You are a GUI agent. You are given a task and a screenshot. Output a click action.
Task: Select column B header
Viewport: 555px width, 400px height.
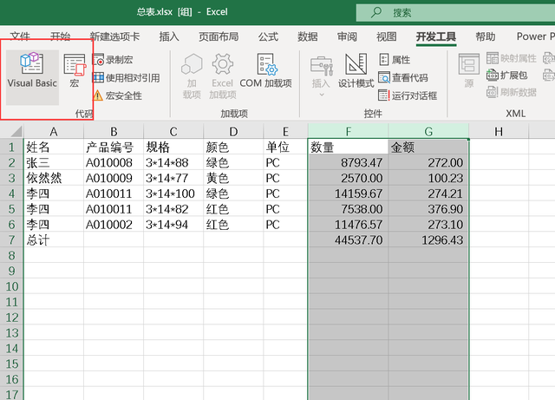(114, 131)
